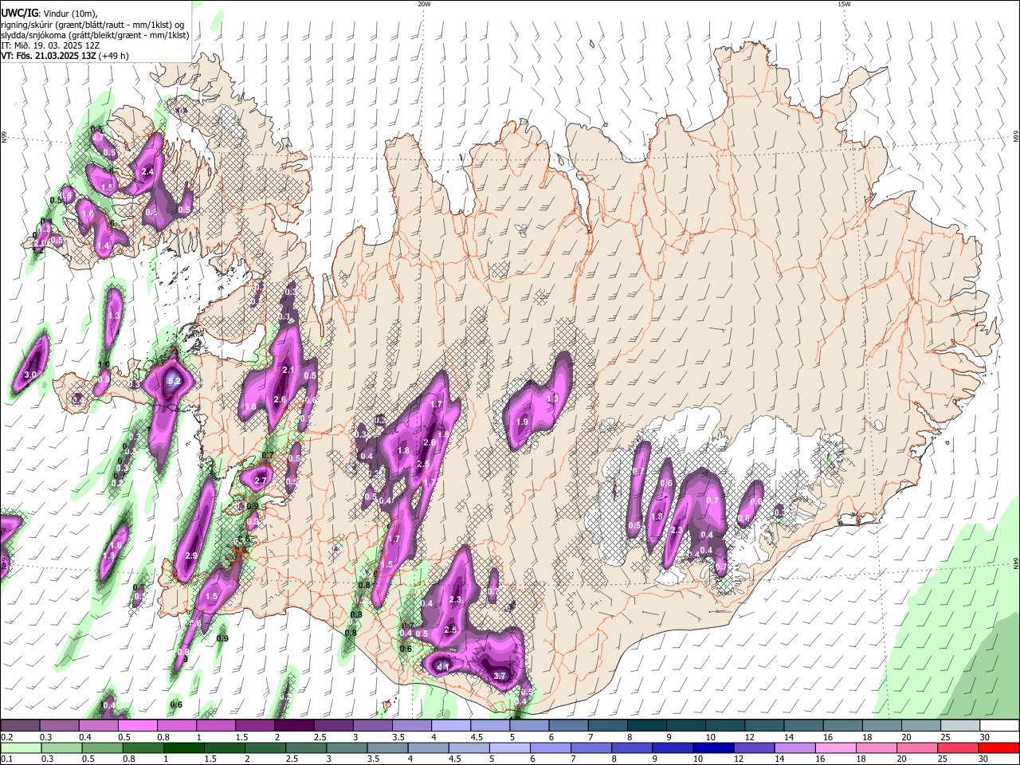Click the valid time 'VT: Fös. 21.03.2025 13Z (+49 h)'

[x=65, y=56]
